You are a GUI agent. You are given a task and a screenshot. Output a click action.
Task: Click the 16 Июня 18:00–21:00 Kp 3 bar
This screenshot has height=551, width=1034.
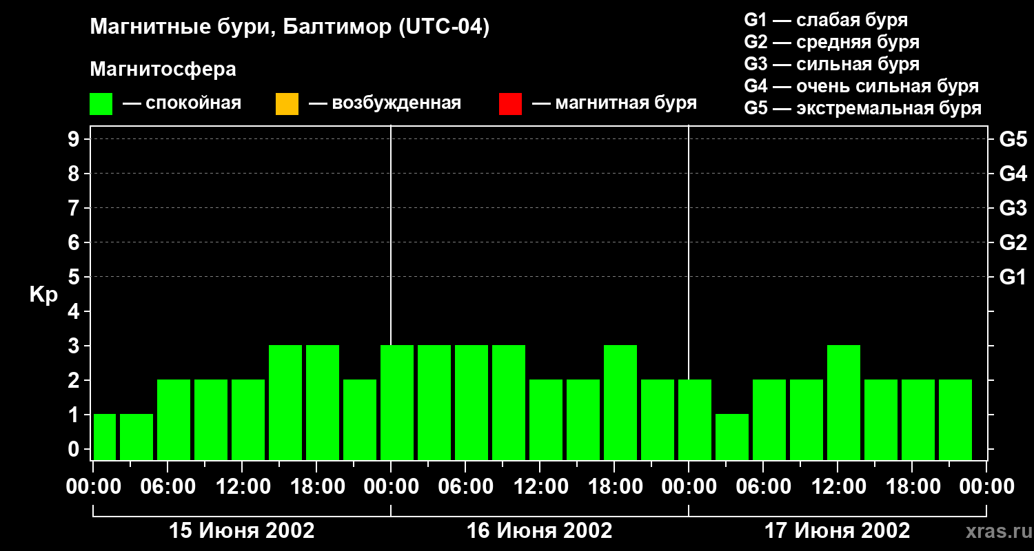click(620, 402)
